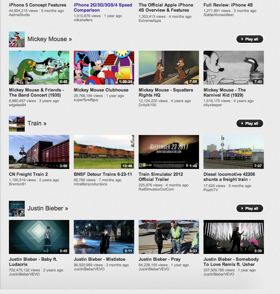Play all Train videos
The width and height of the screenshot is (280, 294).
[x=250, y=124]
